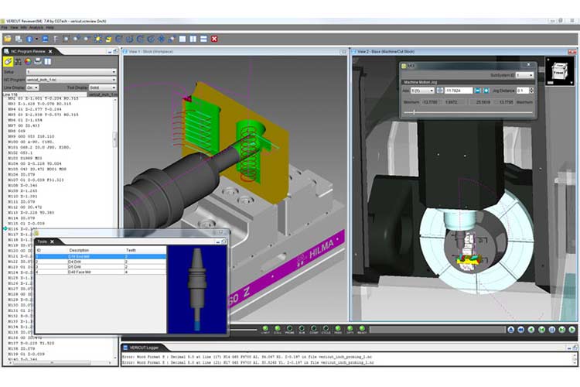Screen dimensions: 580x387
Task: Click the view orientation cube thumbnail
Action: tap(558, 70)
